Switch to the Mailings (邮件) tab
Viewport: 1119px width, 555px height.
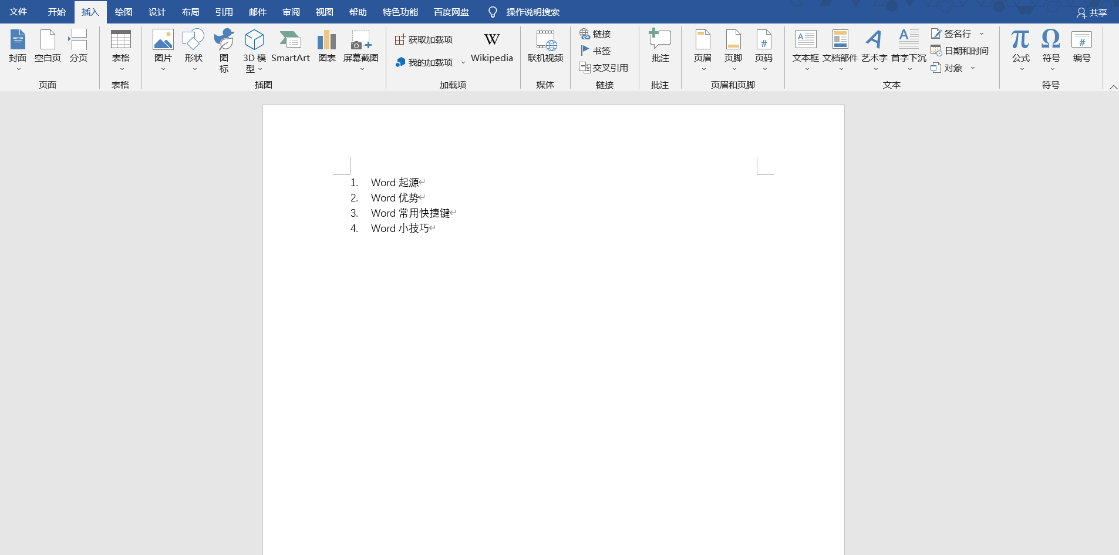(257, 12)
